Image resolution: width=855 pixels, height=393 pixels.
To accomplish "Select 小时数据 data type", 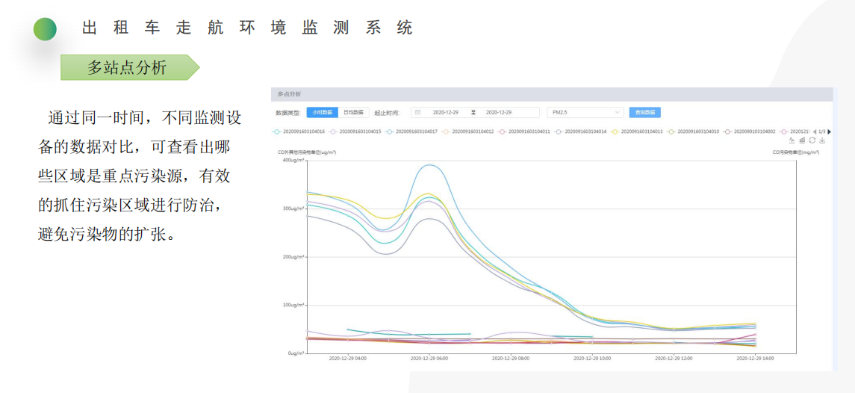I will (323, 112).
